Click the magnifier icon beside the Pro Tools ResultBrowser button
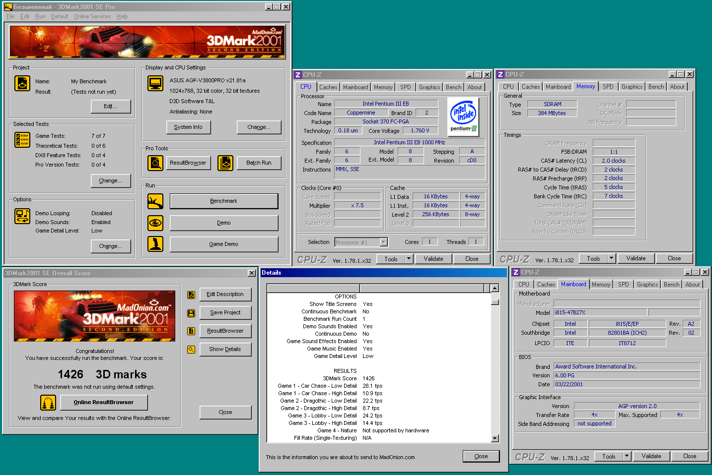712x475 pixels. [155, 163]
